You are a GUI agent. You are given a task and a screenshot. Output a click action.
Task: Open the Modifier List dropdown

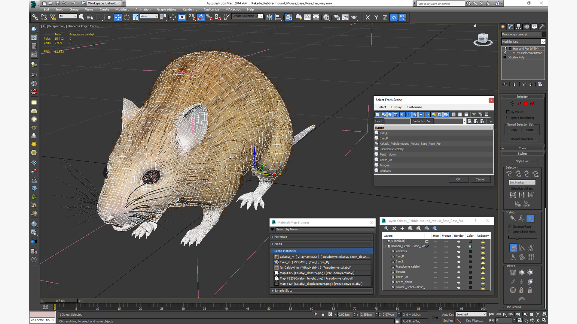point(543,42)
